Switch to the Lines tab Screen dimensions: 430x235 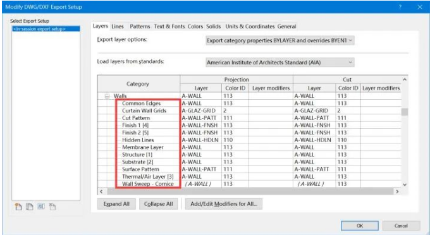point(118,27)
